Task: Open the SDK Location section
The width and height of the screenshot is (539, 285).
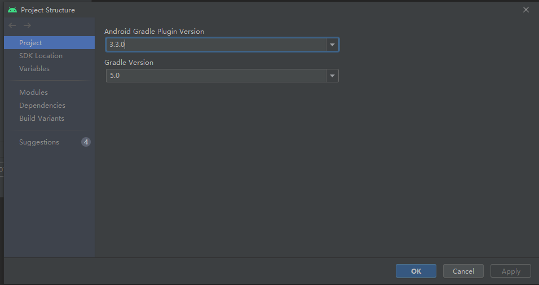Action: pos(41,56)
